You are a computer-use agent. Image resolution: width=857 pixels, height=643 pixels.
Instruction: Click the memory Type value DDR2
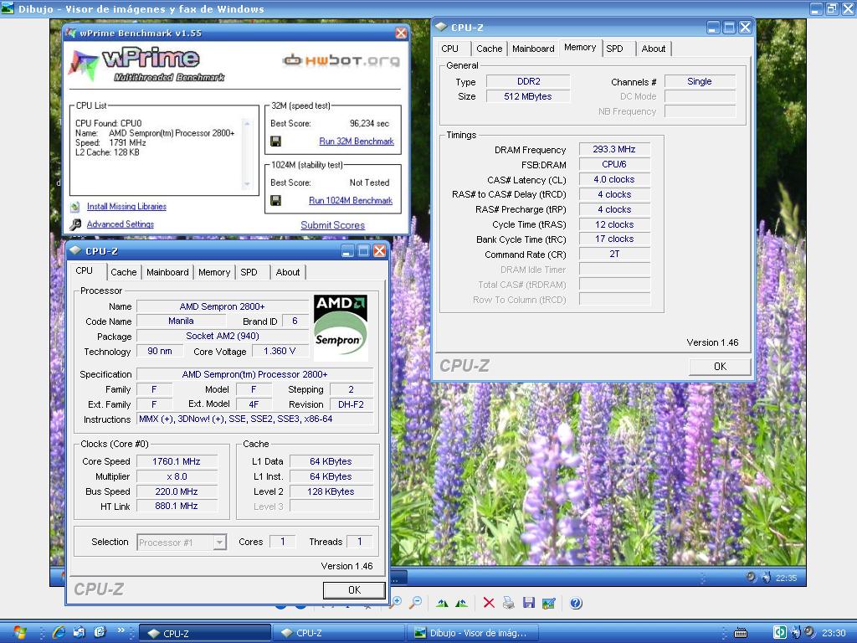pos(529,81)
